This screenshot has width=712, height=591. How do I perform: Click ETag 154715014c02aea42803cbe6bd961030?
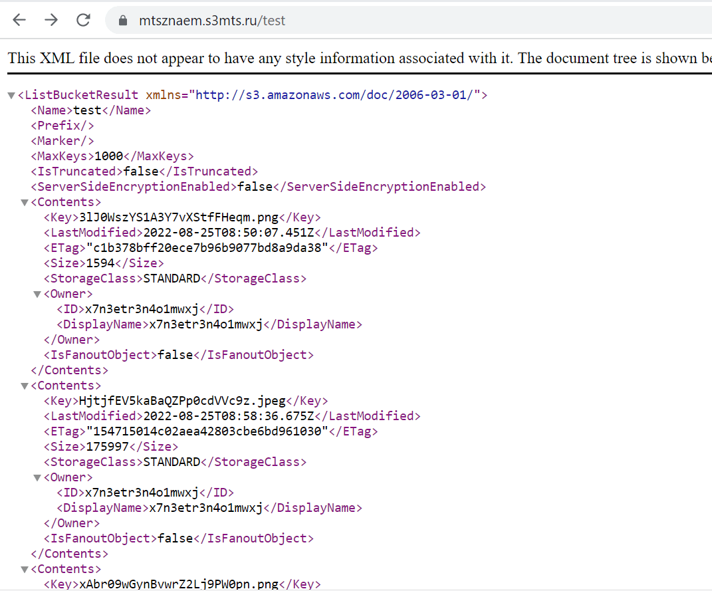pos(207,431)
